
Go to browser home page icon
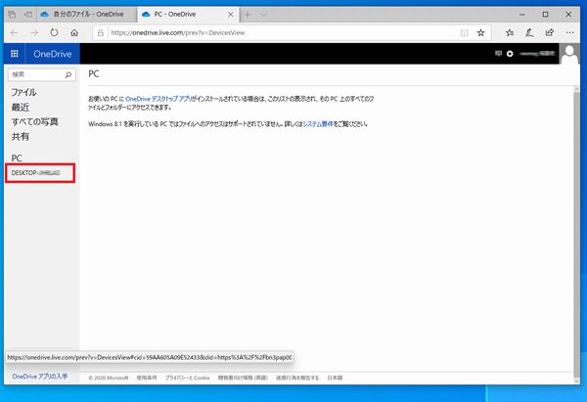[x=74, y=33]
